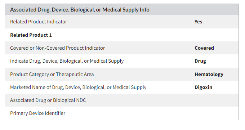Image resolution: width=245 pixels, height=130 pixels.
Task: Select the Related Product 1 heading
Action: [x=31, y=35]
